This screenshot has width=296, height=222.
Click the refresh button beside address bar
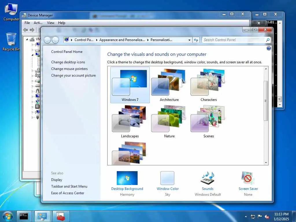point(196,40)
